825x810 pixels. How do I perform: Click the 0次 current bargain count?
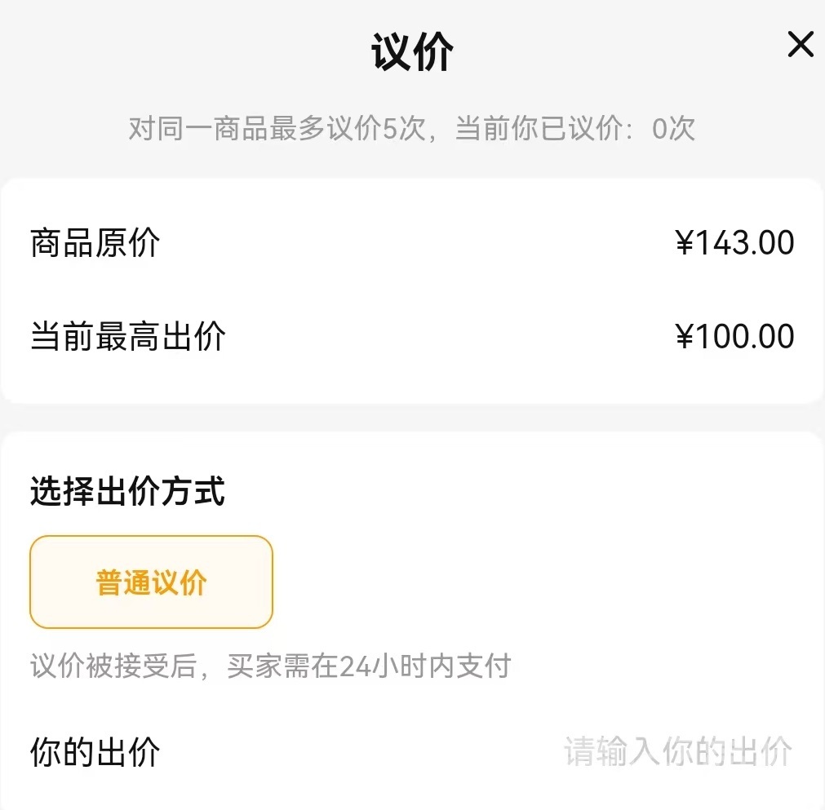pos(674,129)
